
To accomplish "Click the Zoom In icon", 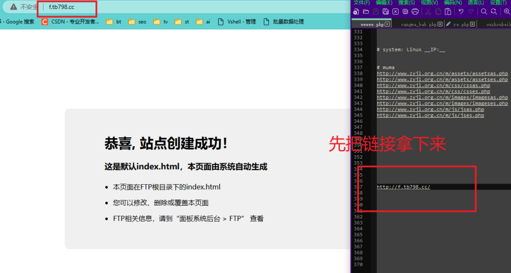I will pyautogui.click(x=507, y=11).
